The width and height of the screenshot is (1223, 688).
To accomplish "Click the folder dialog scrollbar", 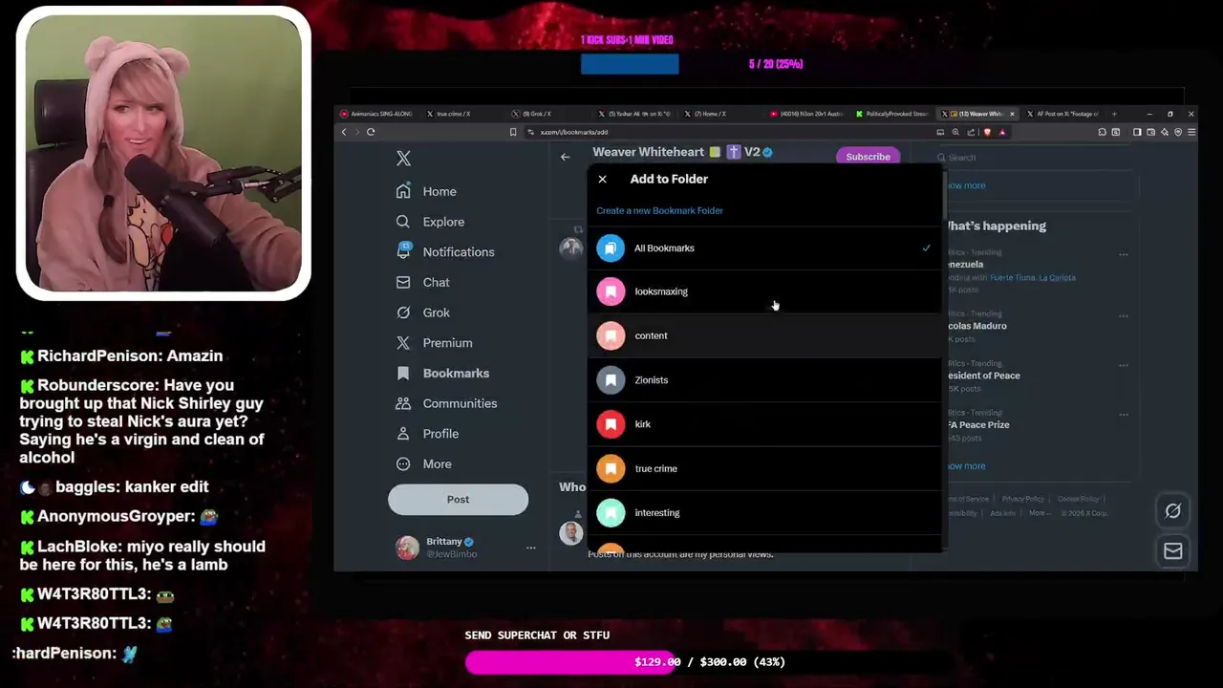I will click(944, 196).
